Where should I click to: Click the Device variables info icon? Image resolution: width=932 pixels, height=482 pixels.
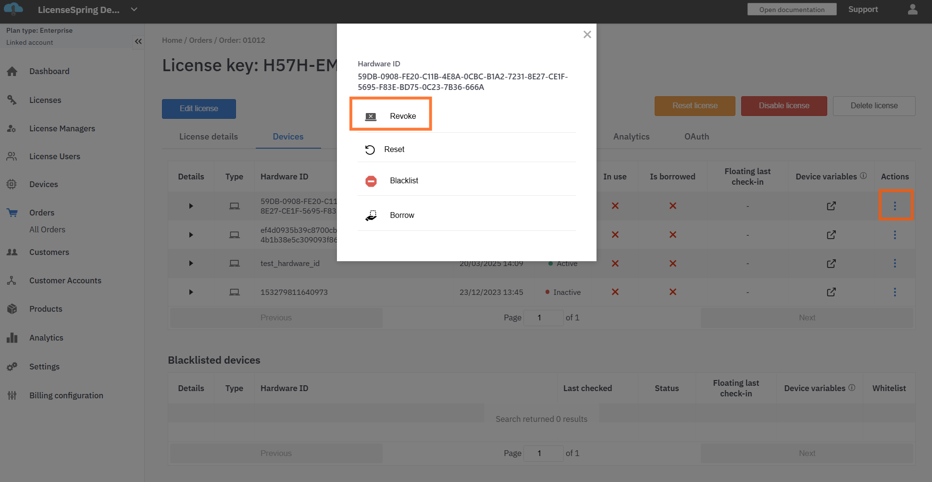[863, 176]
